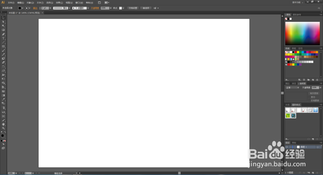The height and width of the screenshot is (175, 323).
Task: Open stroke color dropdown in control bar
Action: coord(29,8)
